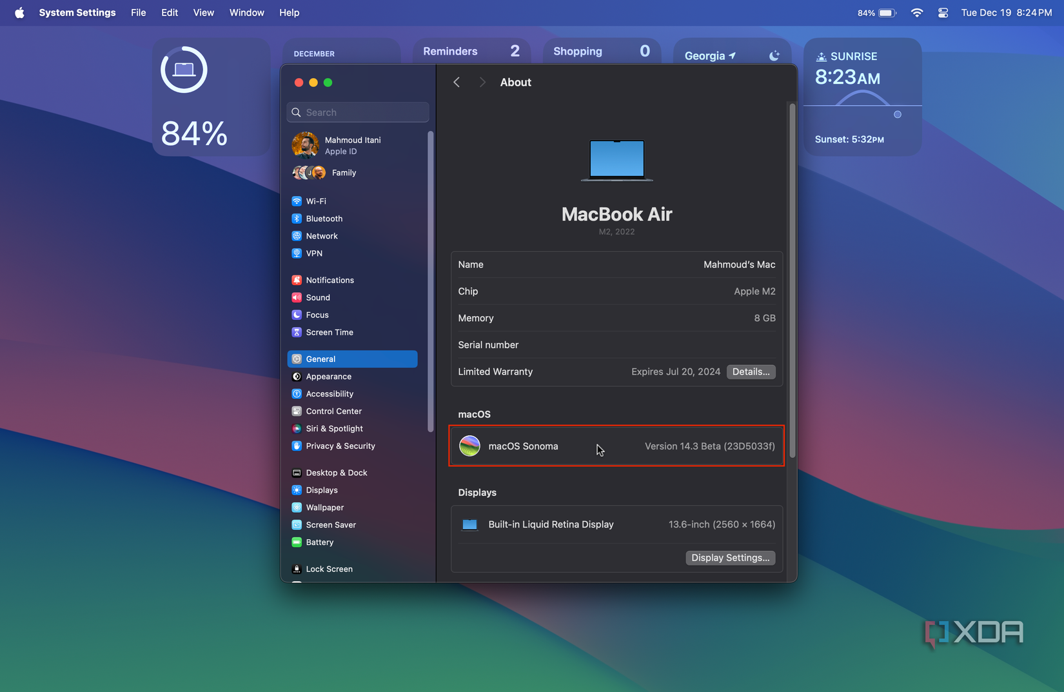Open the View menu
This screenshot has height=692, width=1064.
click(204, 12)
